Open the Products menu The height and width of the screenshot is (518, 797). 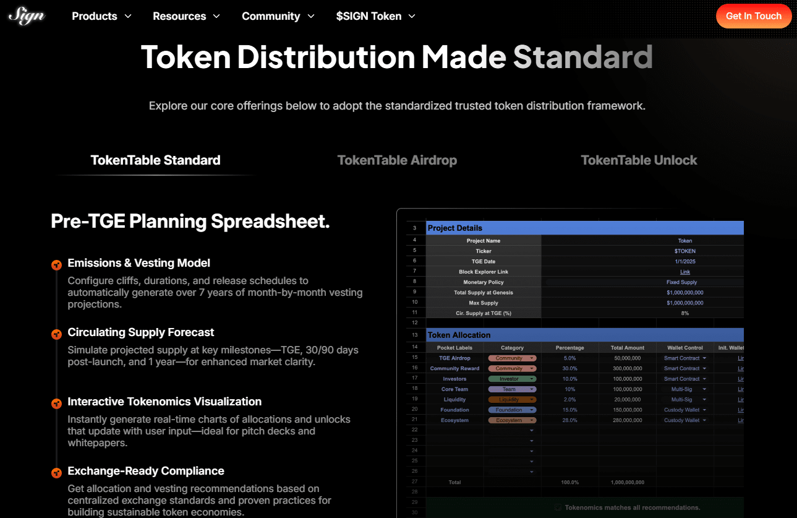(101, 16)
